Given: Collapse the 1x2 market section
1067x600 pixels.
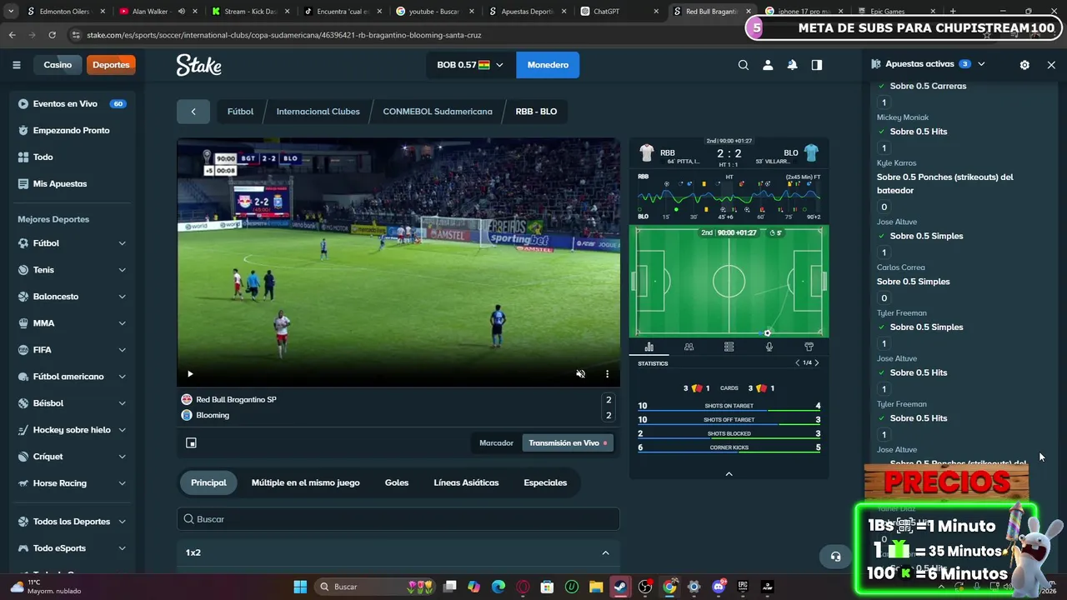Looking at the screenshot, I should coord(606,552).
